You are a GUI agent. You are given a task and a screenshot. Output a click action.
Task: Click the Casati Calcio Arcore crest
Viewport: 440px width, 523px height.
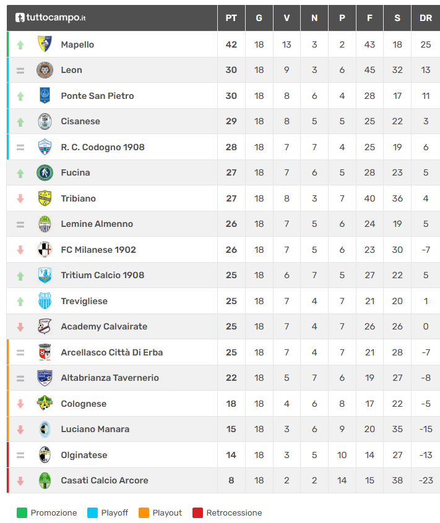(45, 480)
